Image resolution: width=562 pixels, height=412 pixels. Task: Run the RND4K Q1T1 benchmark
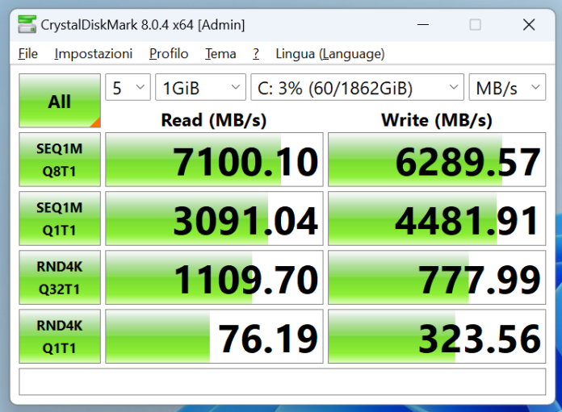(60, 337)
